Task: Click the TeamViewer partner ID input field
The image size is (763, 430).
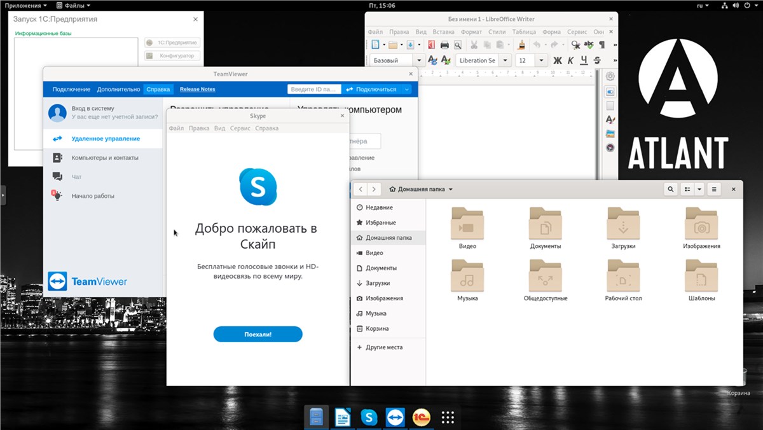Action: [x=313, y=89]
